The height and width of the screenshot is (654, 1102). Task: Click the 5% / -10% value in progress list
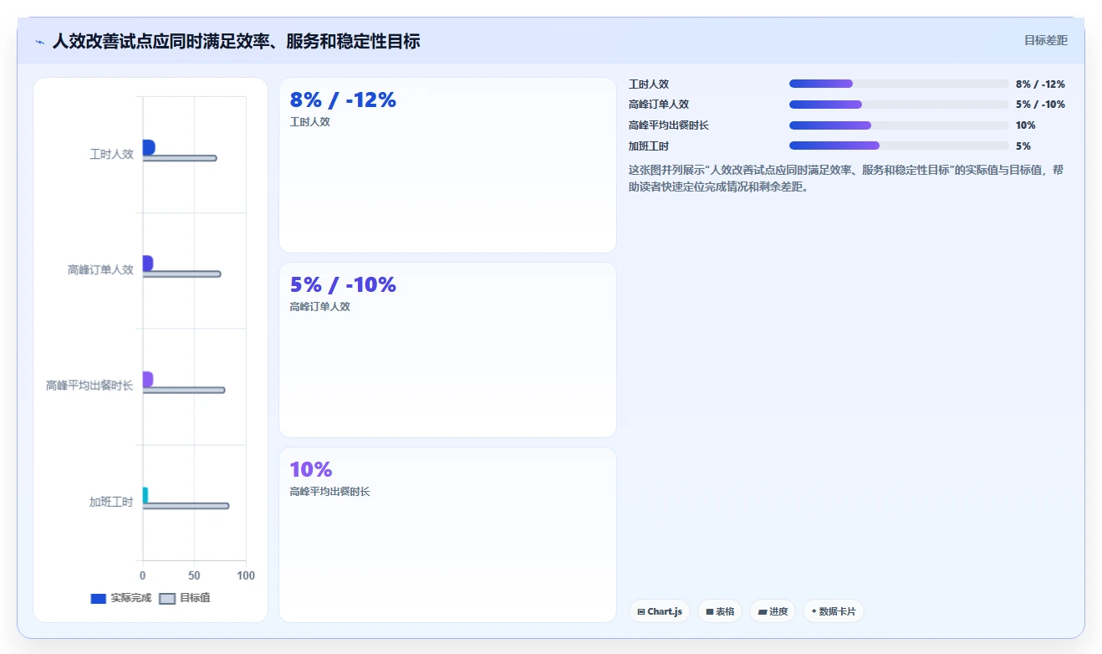pyautogui.click(x=1040, y=105)
